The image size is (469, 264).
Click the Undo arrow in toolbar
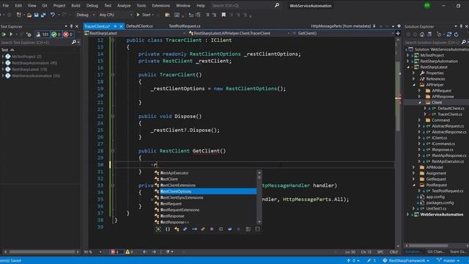[53, 15]
